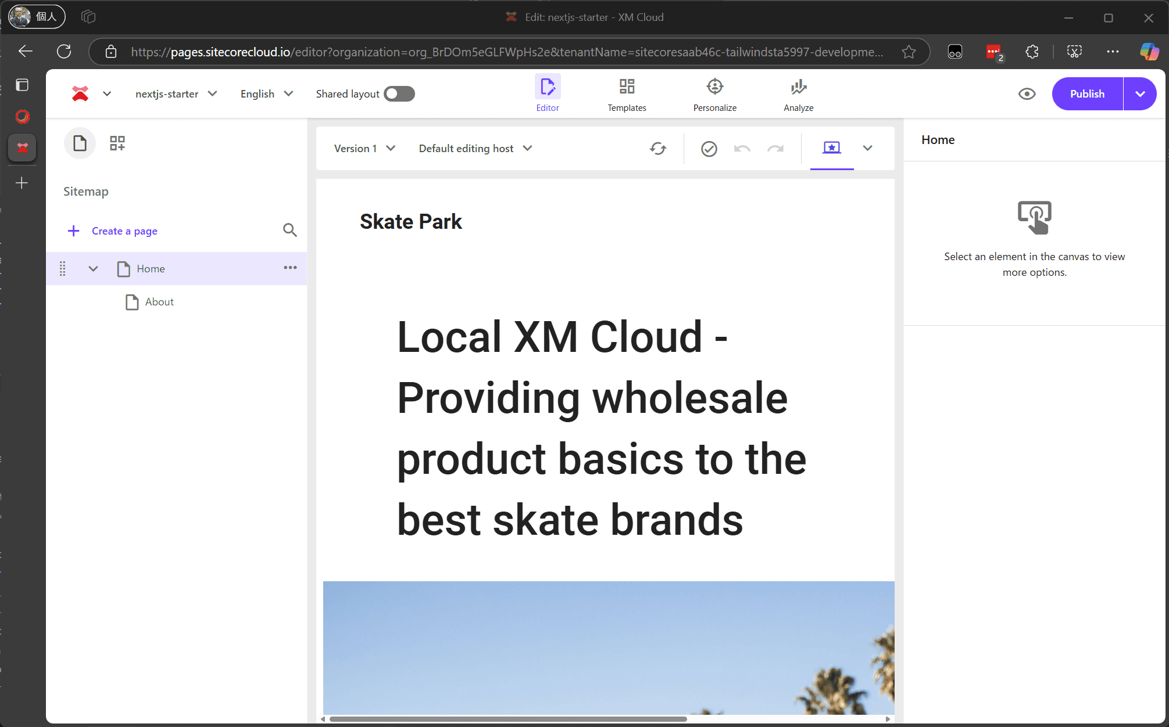Image resolution: width=1169 pixels, height=727 pixels.
Task: Toggle the Shared layout switch
Action: [x=399, y=94]
